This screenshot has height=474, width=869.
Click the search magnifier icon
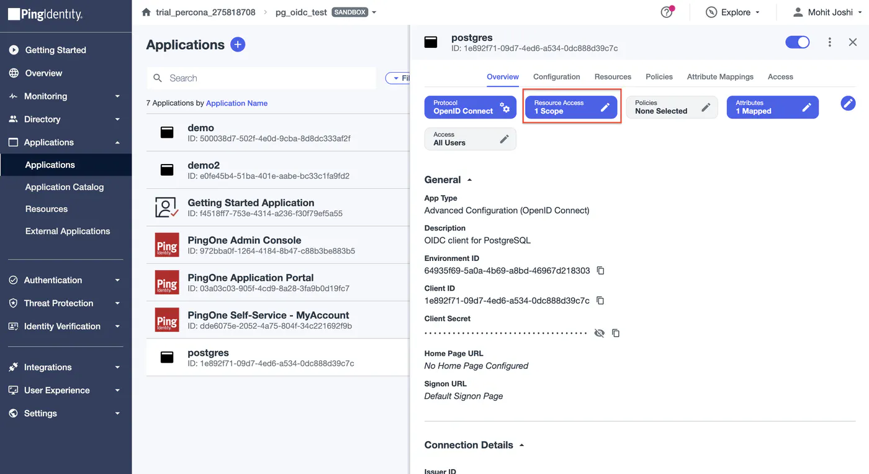[158, 78]
